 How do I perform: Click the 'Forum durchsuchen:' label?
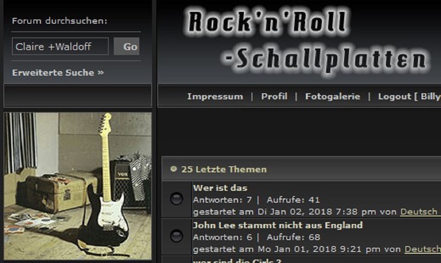pyautogui.click(x=60, y=21)
